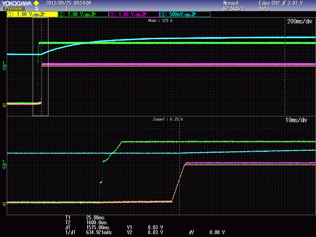
Task: Click the yellow diamond icon beside YOKOGAWA
Action: [36, 3]
